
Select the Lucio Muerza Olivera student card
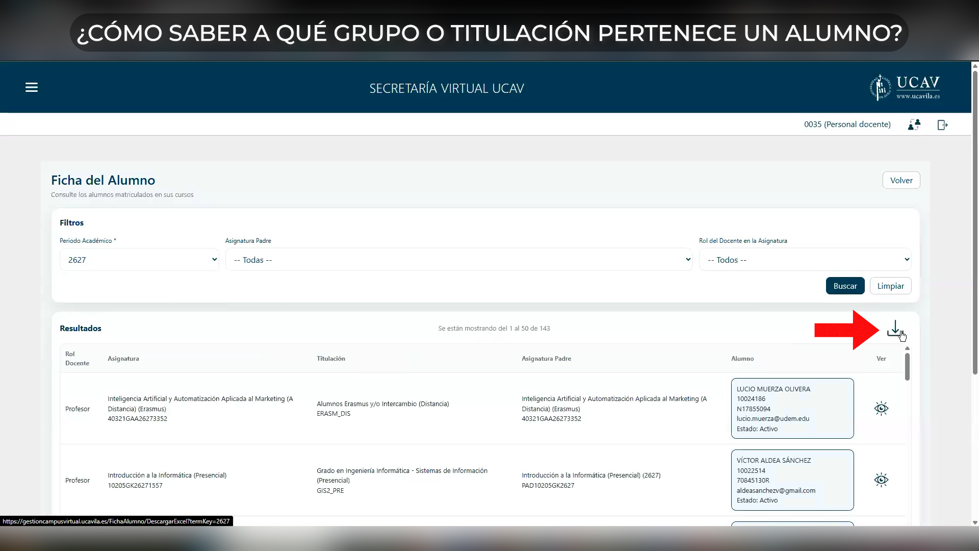tap(792, 409)
